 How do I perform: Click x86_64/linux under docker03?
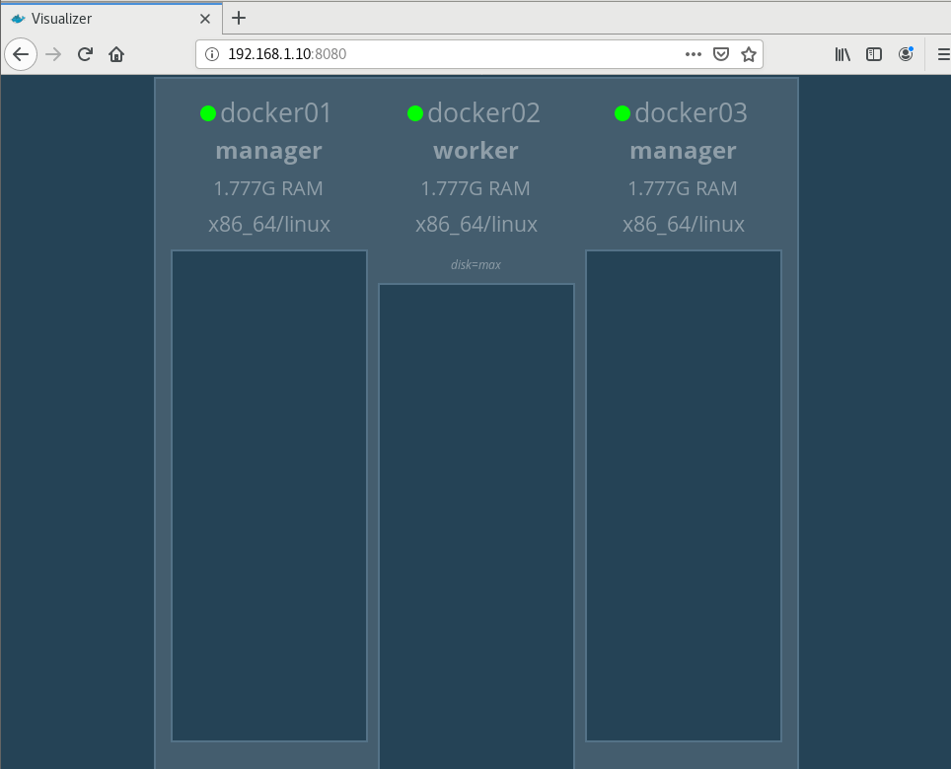coord(684,225)
